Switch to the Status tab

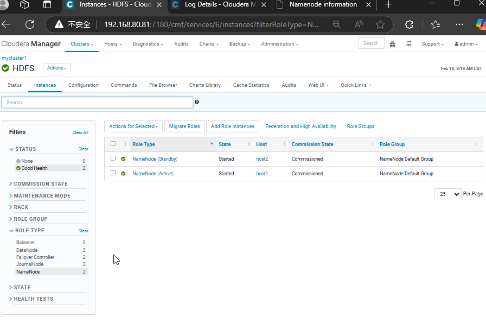(15, 85)
